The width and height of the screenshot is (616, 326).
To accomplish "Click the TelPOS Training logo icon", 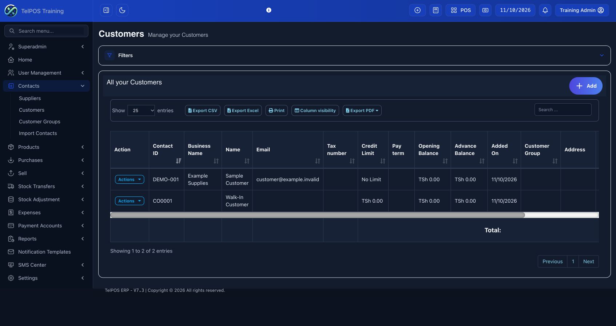I will point(11,11).
